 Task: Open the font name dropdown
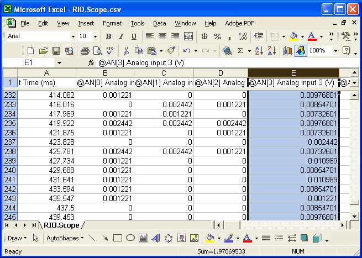tap(73, 36)
